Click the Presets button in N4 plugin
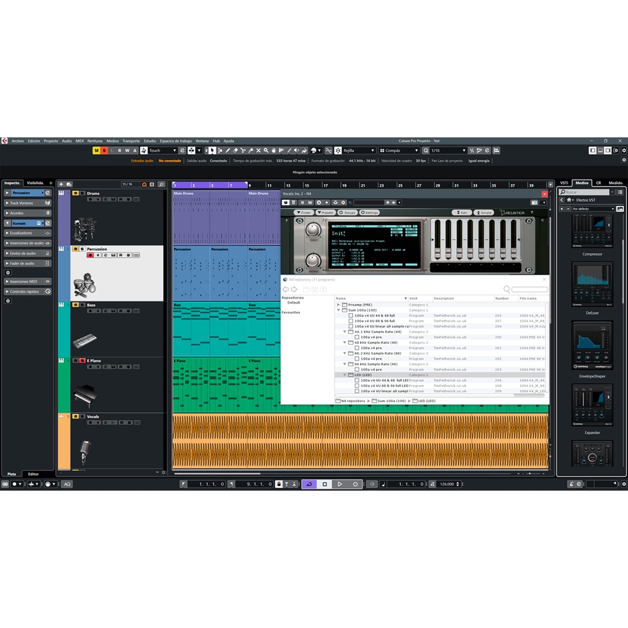 326,213
